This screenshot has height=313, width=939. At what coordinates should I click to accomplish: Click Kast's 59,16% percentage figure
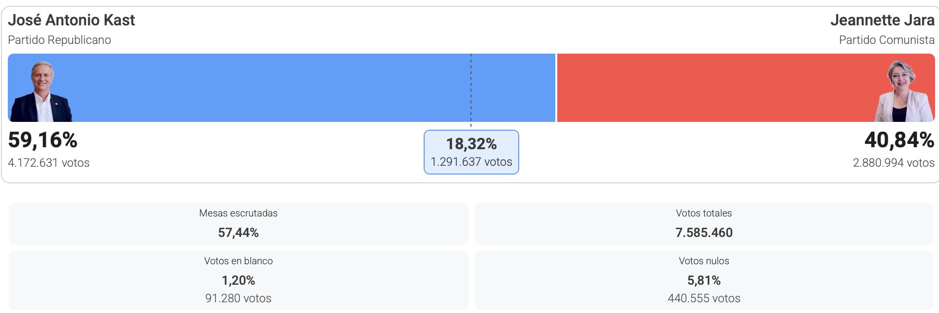click(43, 140)
